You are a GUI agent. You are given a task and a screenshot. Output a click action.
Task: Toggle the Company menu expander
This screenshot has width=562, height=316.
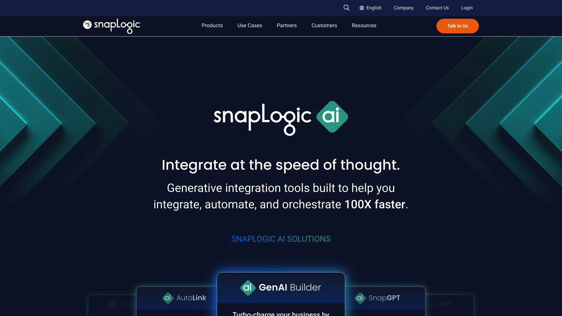tap(403, 8)
